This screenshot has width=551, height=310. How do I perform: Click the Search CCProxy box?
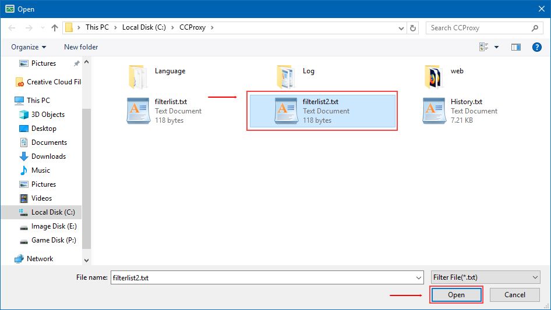click(478, 27)
